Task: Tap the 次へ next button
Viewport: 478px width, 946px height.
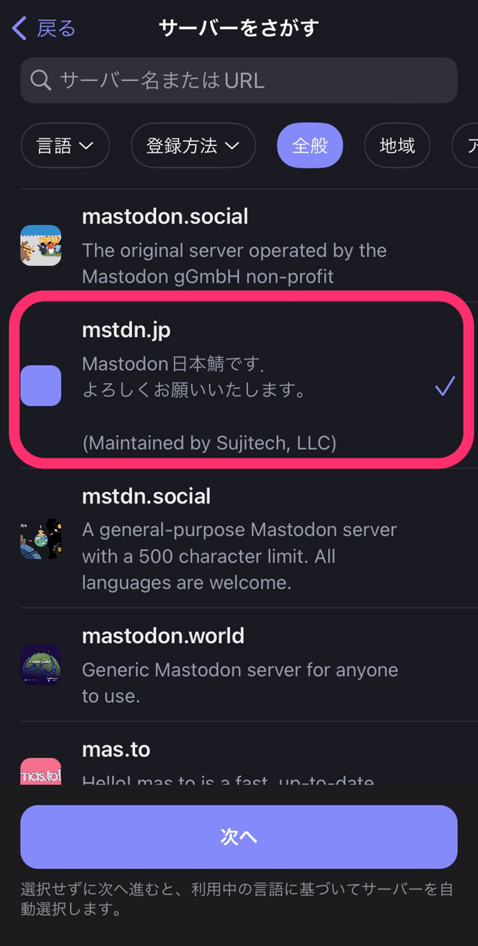Action: tap(239, 837)
